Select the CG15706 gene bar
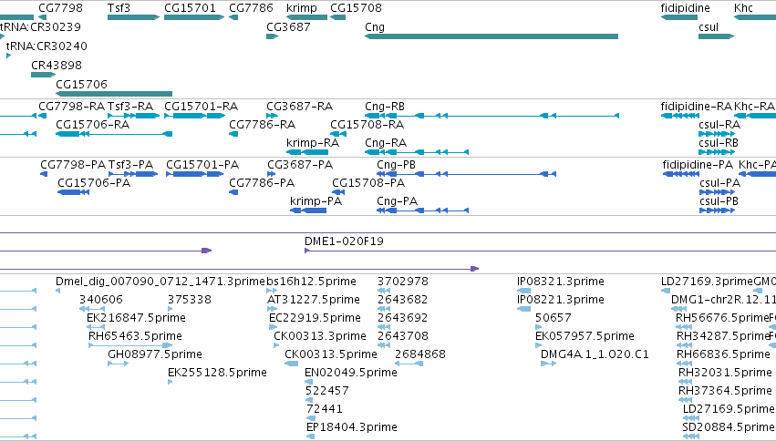 click(x=114, y=94)
